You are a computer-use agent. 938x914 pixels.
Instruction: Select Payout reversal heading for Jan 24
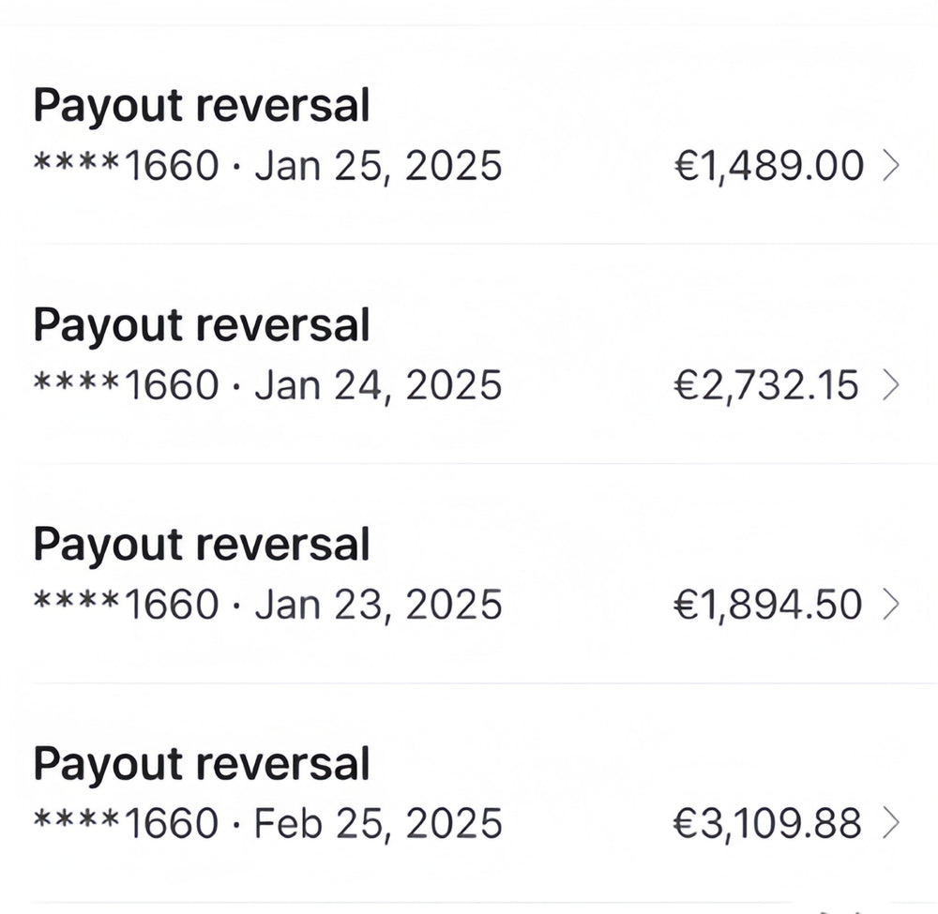point(202,325)
